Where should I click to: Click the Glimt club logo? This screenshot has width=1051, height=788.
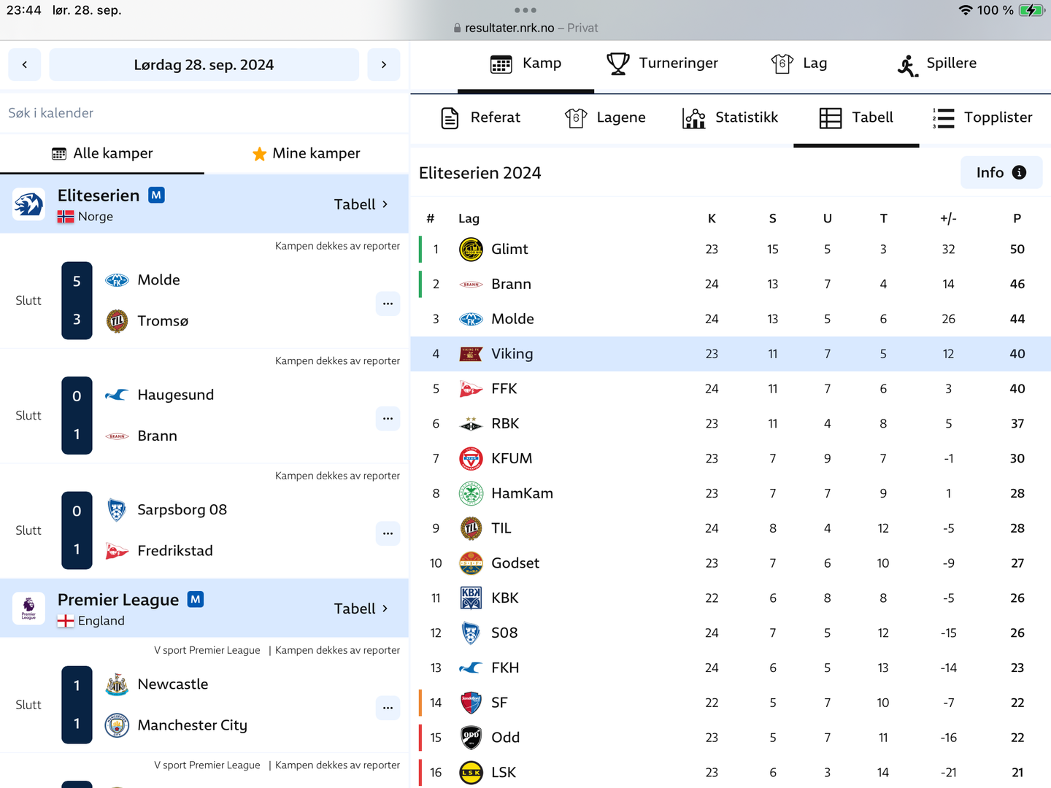pyautogui.click(x=471, y=250)
